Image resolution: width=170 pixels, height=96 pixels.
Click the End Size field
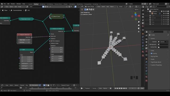[24, 42]
